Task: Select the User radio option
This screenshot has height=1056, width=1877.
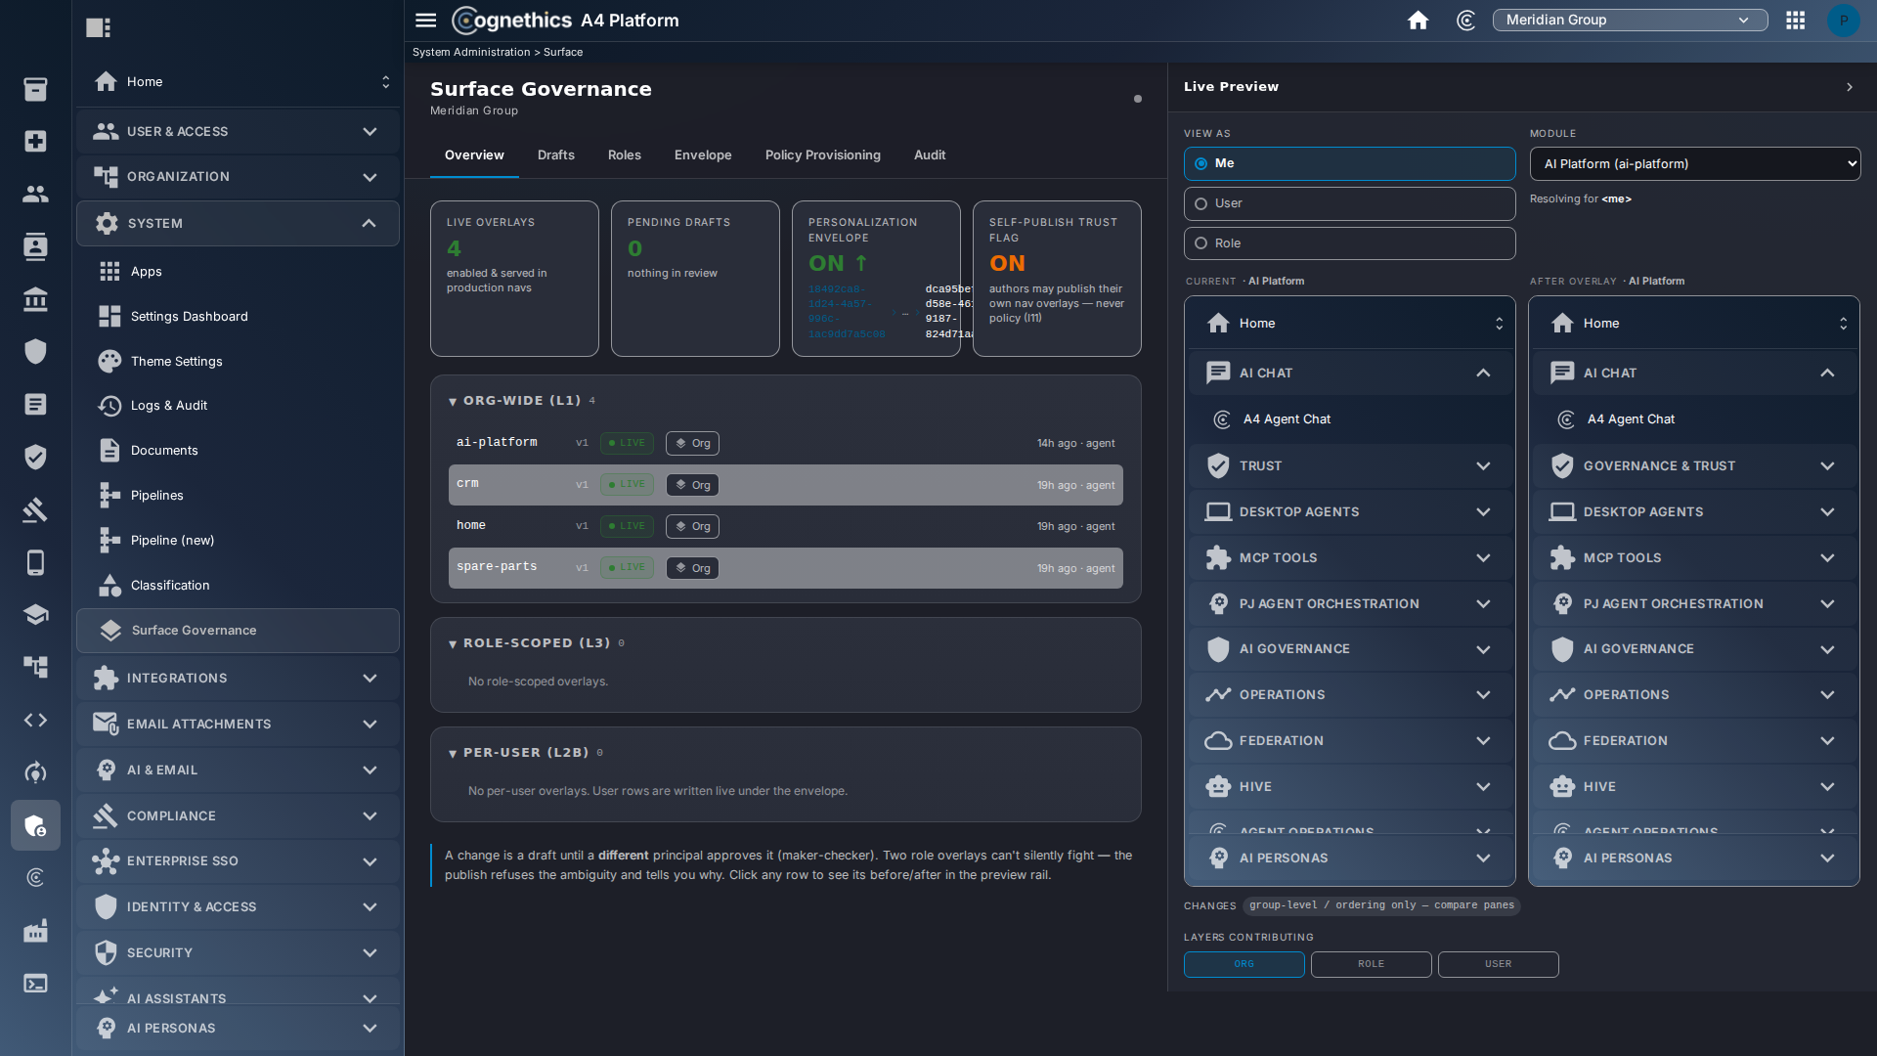Action: [x=1349, y=203]
